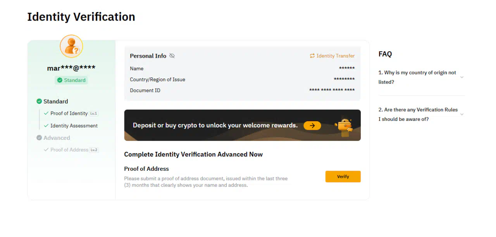Click the Lv.2 badge next to Proof of Address
The width and height of the screenshot is (496, 237).
point(94,150)
